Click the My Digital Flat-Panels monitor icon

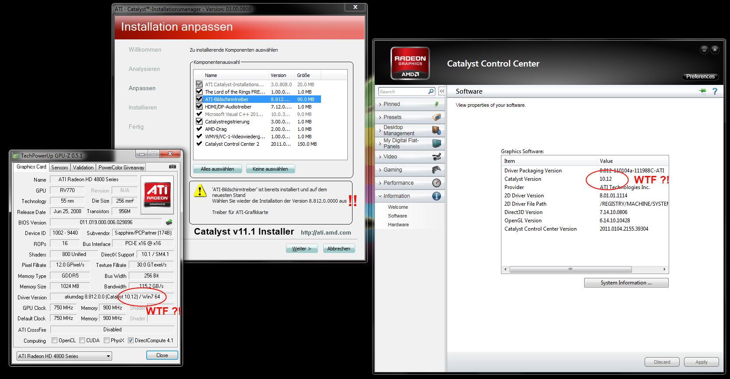point(437,144)
